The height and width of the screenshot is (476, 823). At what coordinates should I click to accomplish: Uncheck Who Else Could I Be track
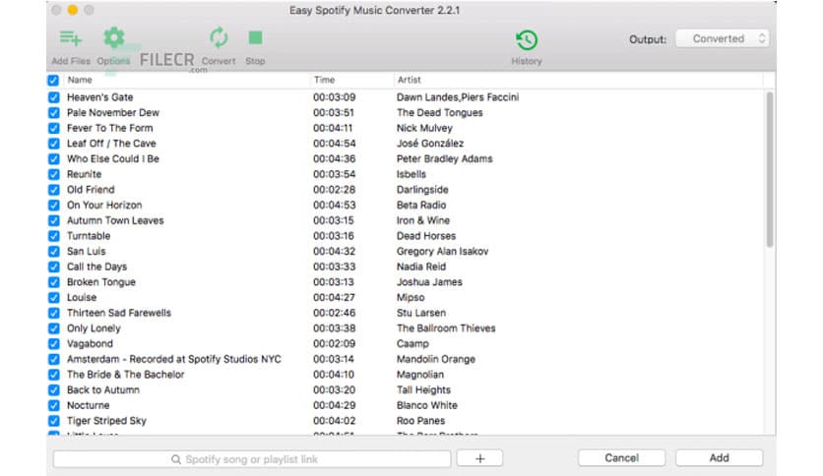point(53,159)
